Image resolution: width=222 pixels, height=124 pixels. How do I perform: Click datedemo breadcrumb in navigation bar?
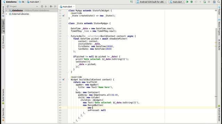click(x=10, y=2)
